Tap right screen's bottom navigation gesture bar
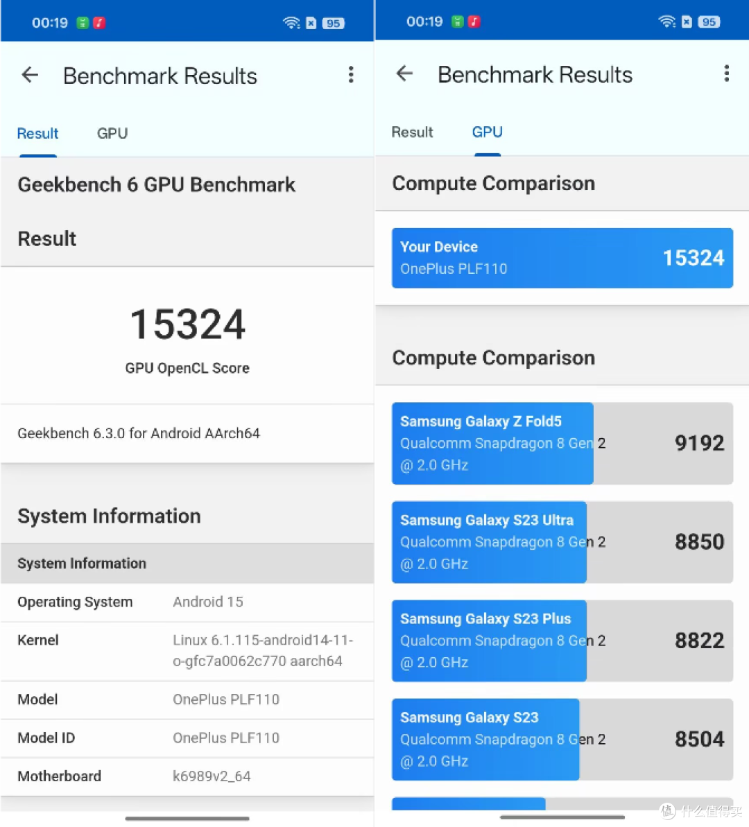Viewport: 749px width, 827px height. click(562, 817)
